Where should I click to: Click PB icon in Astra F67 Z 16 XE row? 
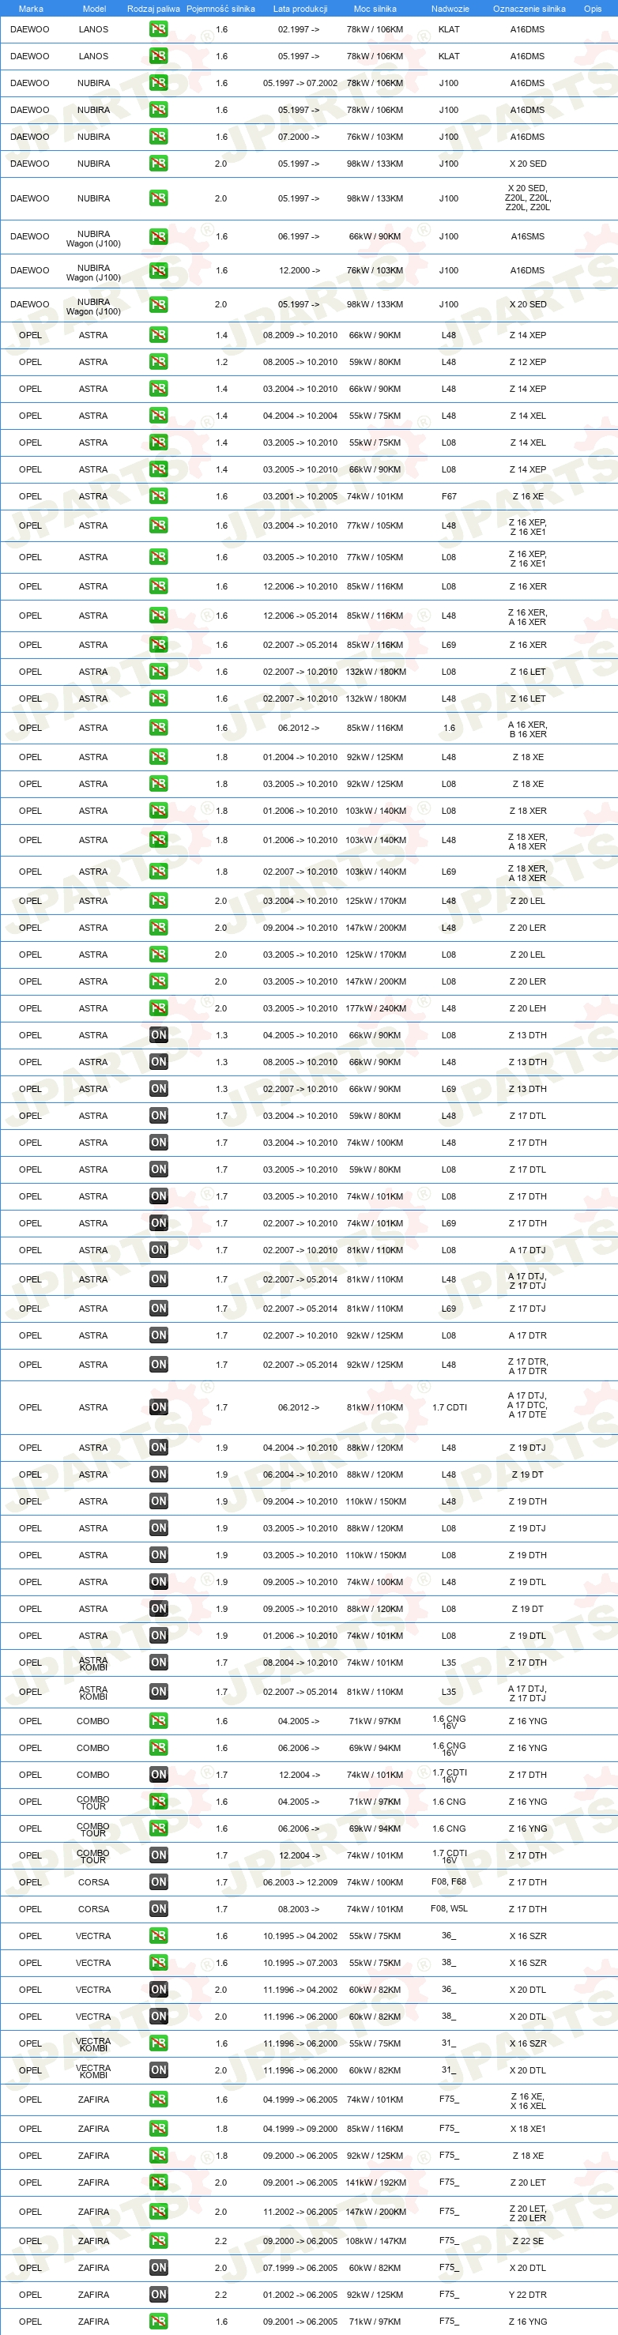tap(159, 497)
